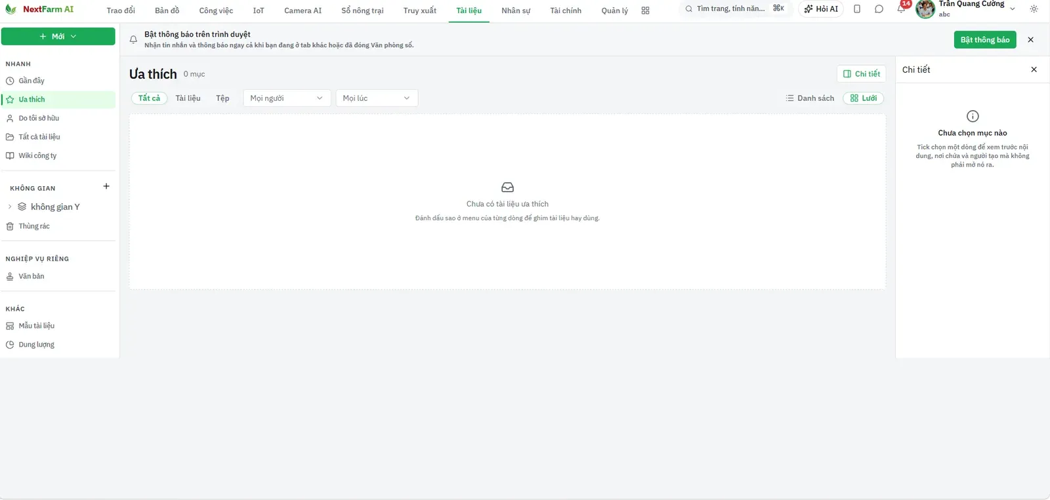Select the Tất cả filter chip
Image resolution: width=1050 pixels, height=500 pixels.
(x=149, y=98)
